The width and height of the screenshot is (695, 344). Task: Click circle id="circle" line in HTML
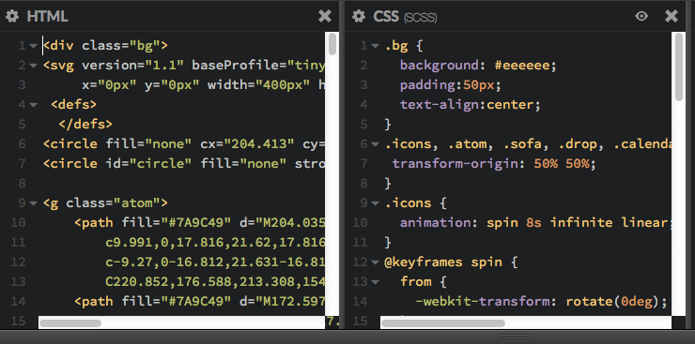tap(184, 164)
